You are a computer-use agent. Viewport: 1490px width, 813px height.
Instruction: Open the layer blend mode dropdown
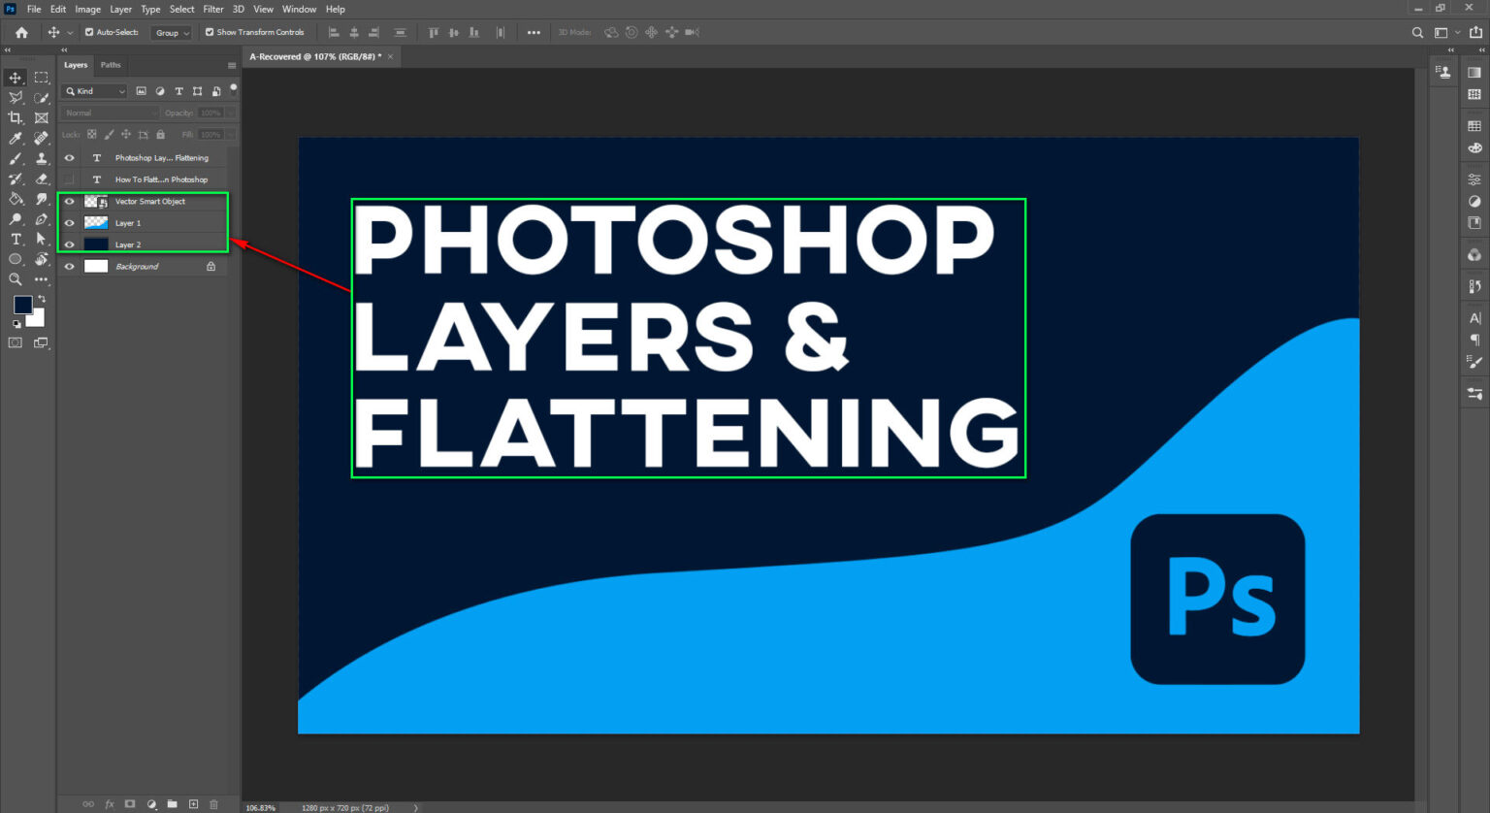tap(109, 113)
